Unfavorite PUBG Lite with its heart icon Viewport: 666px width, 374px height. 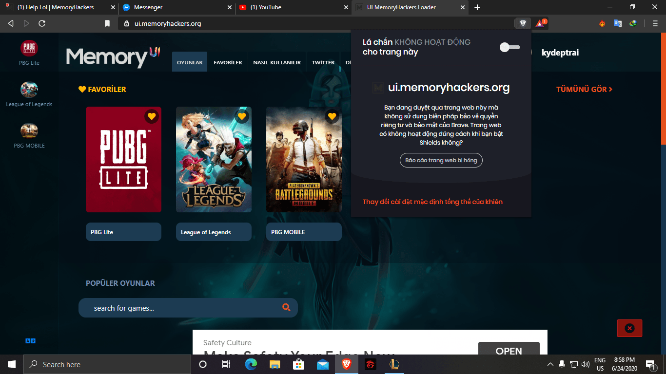pyautogui.click(x=152, y=116)
